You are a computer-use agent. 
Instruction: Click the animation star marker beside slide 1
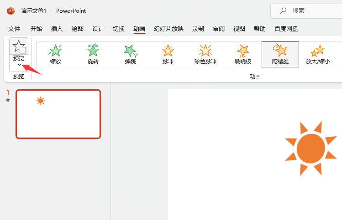tap(8, 100)
